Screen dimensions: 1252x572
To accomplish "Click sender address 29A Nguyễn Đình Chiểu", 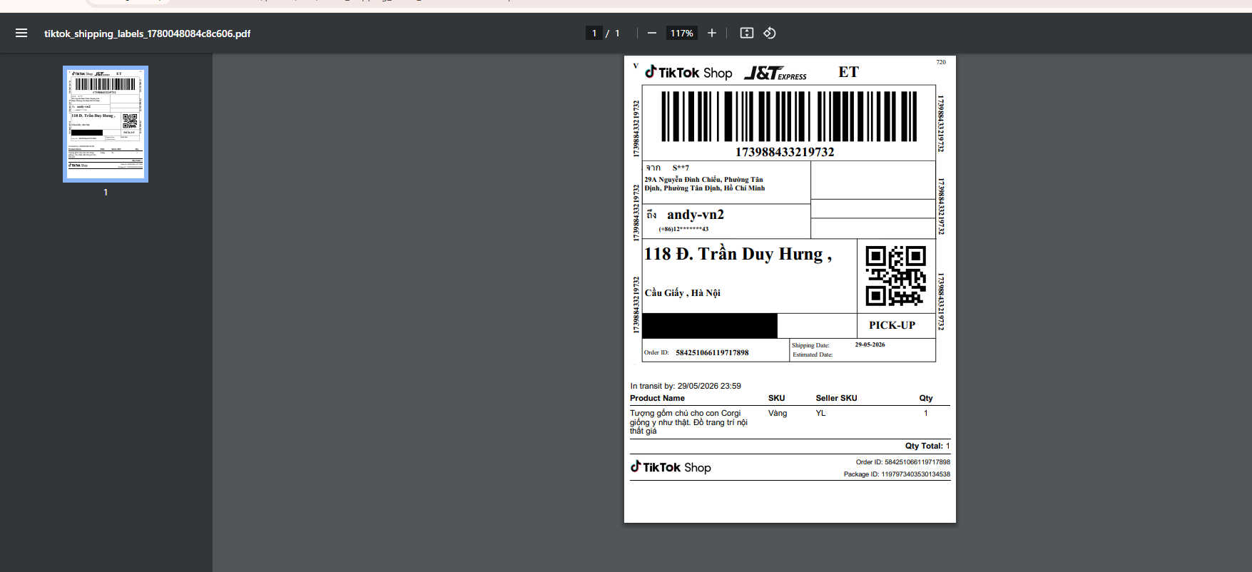I will pos(704,184).
